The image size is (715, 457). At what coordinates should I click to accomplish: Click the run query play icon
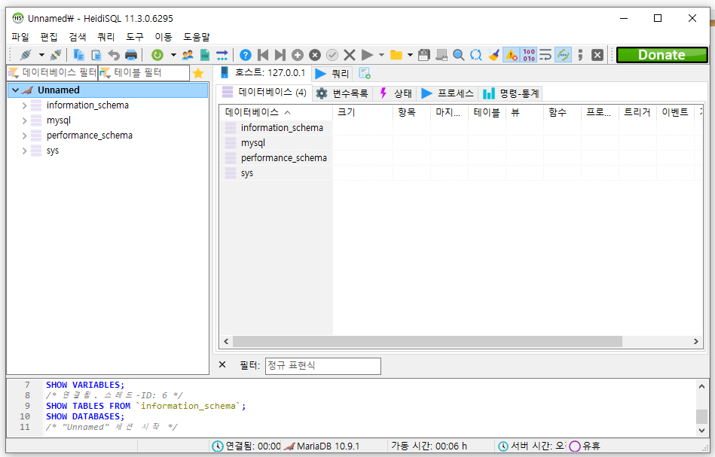pyautogui.click(x=367, y=55)
